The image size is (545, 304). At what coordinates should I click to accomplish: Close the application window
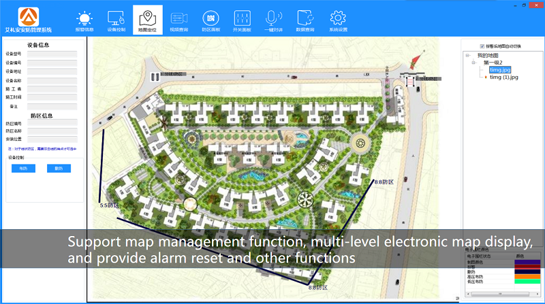[536, 5]
